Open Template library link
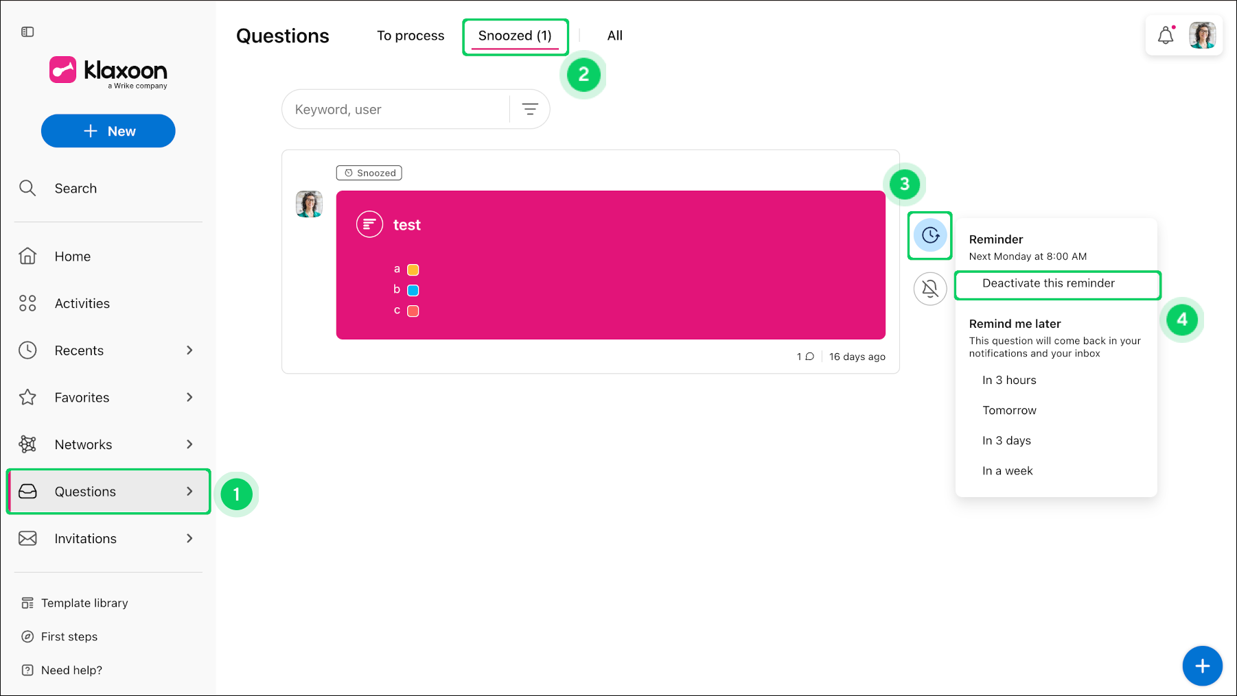 point(84,603)
